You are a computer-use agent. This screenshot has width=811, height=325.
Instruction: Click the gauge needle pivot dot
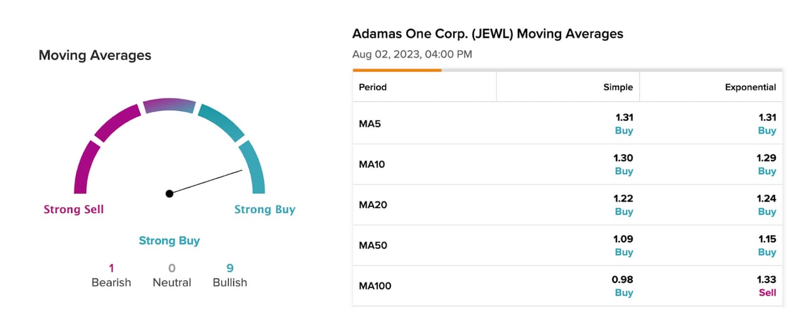[169, 193]
